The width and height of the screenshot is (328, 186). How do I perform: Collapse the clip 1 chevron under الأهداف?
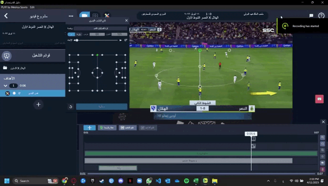pyautogui.click(x=5, y=85)
